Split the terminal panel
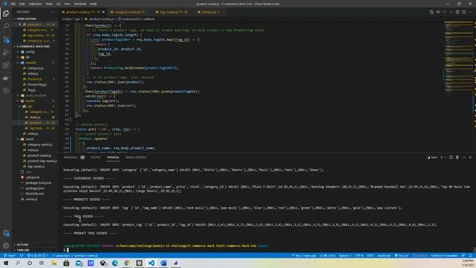 451,157
